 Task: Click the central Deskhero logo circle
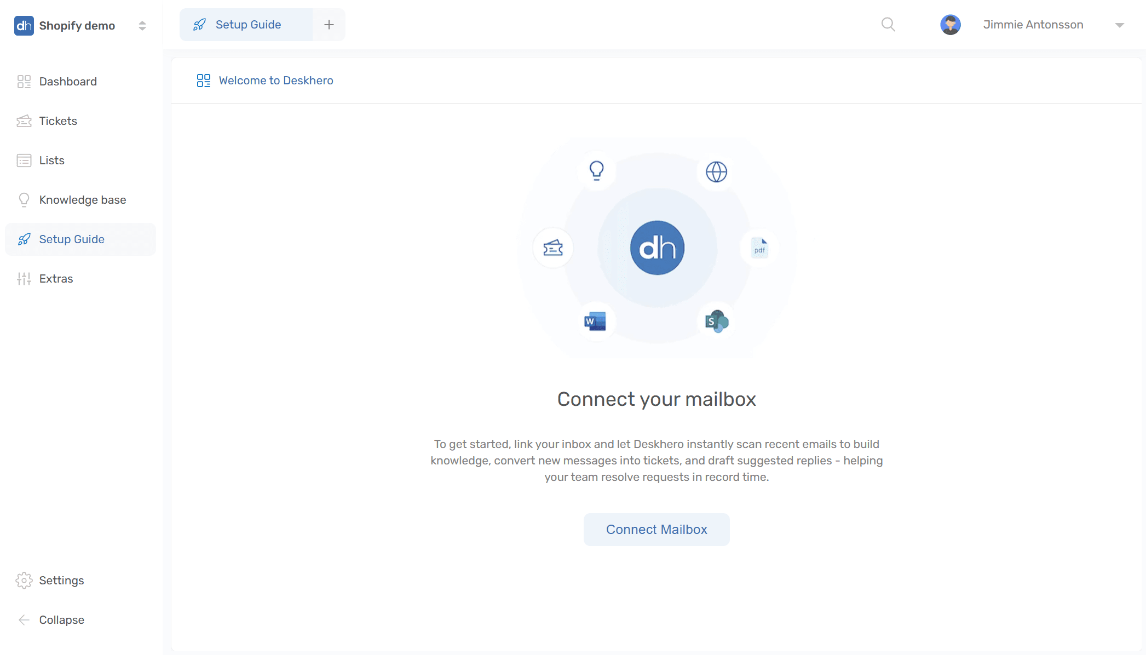tap(657, 248)
